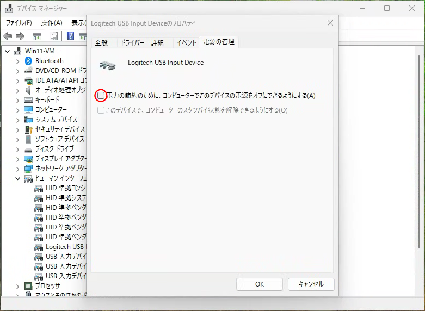Expand the ディスク ドライブ category
This screenshot has width=425, height=311.
click(x=18, y=150)
